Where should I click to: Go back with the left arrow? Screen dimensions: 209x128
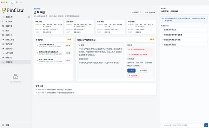17,2
